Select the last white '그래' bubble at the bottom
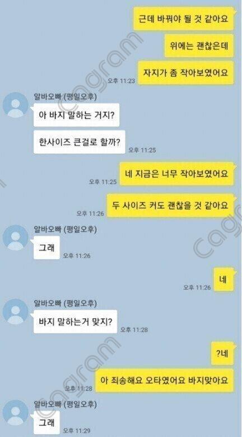This screenshot has height=437, width=242. tap(46, 422)
